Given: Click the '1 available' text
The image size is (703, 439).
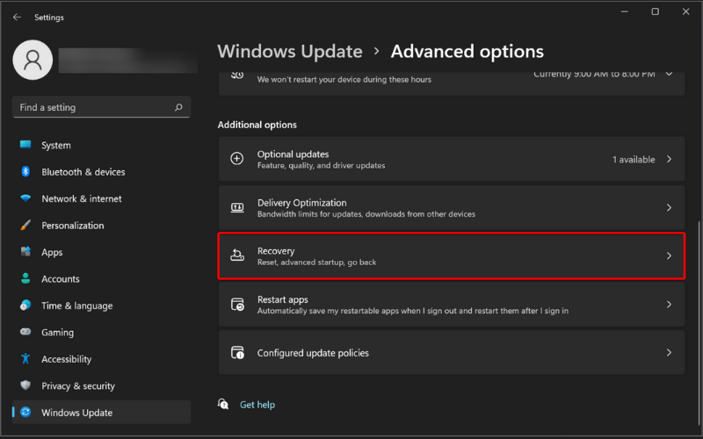Looking at the screenshot, I should pyautogui.click(x=634, y=160).
